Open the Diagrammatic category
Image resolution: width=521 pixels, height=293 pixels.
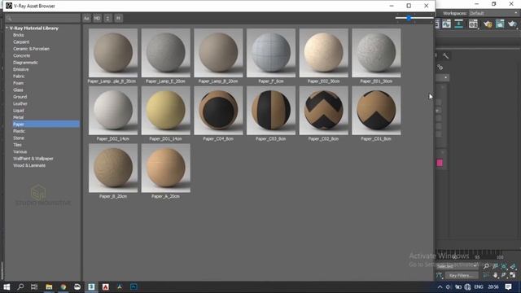click(x=25, y=63)
